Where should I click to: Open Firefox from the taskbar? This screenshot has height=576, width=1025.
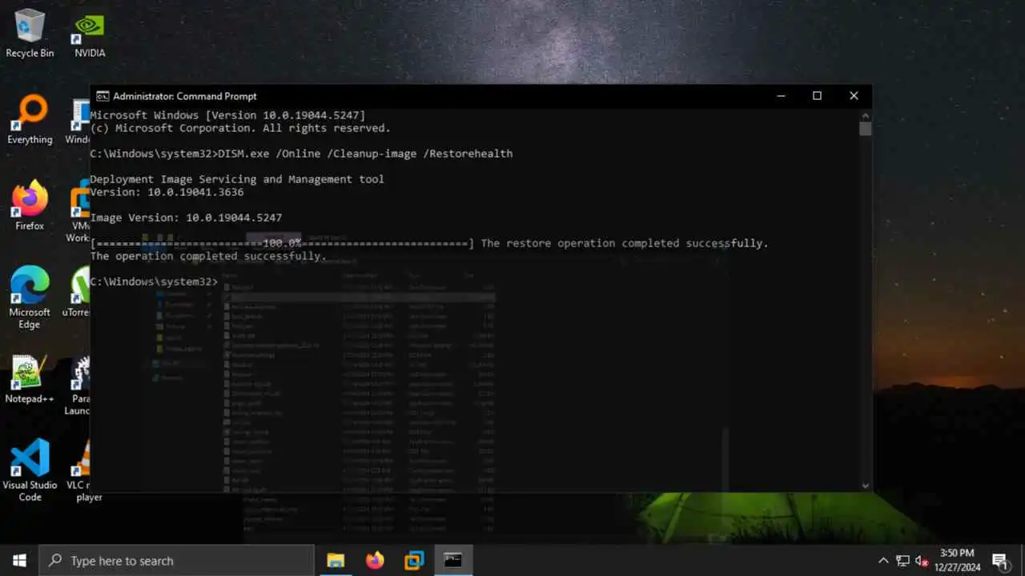(375, 561)
